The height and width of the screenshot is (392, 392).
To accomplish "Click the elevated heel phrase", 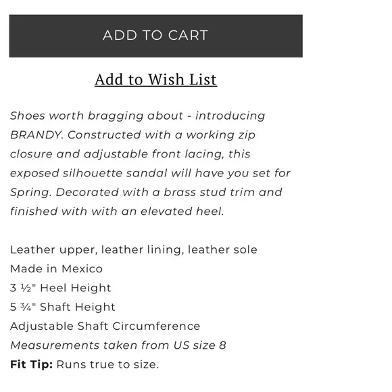I will tap(182, 212).
